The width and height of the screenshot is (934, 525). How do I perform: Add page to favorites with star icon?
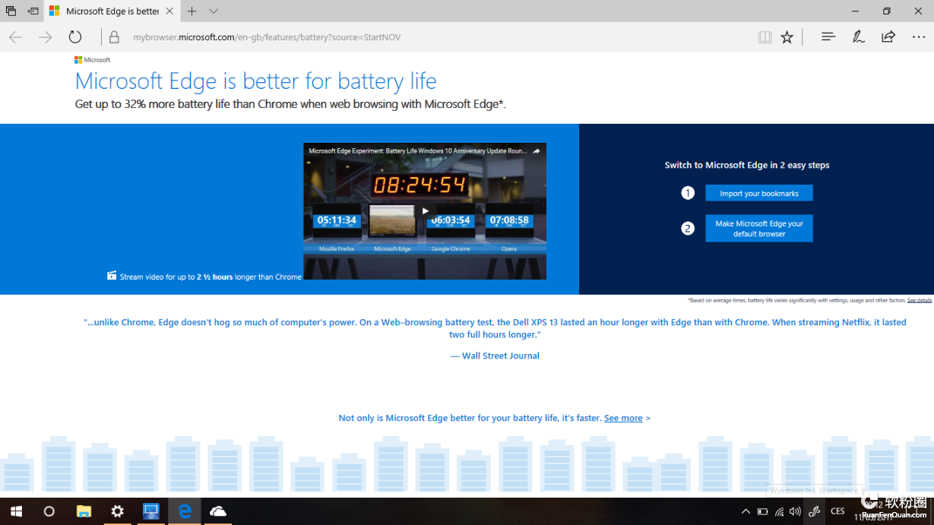[787, 37]
